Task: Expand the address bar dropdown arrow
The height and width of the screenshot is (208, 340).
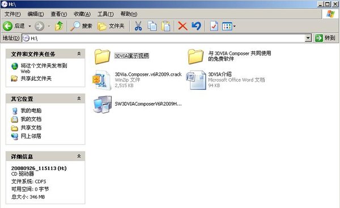Action: [308, 38]
